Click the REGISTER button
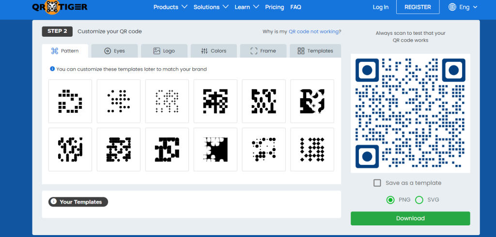Viewport: 496px width, 237px height. [x=418, y=7]
